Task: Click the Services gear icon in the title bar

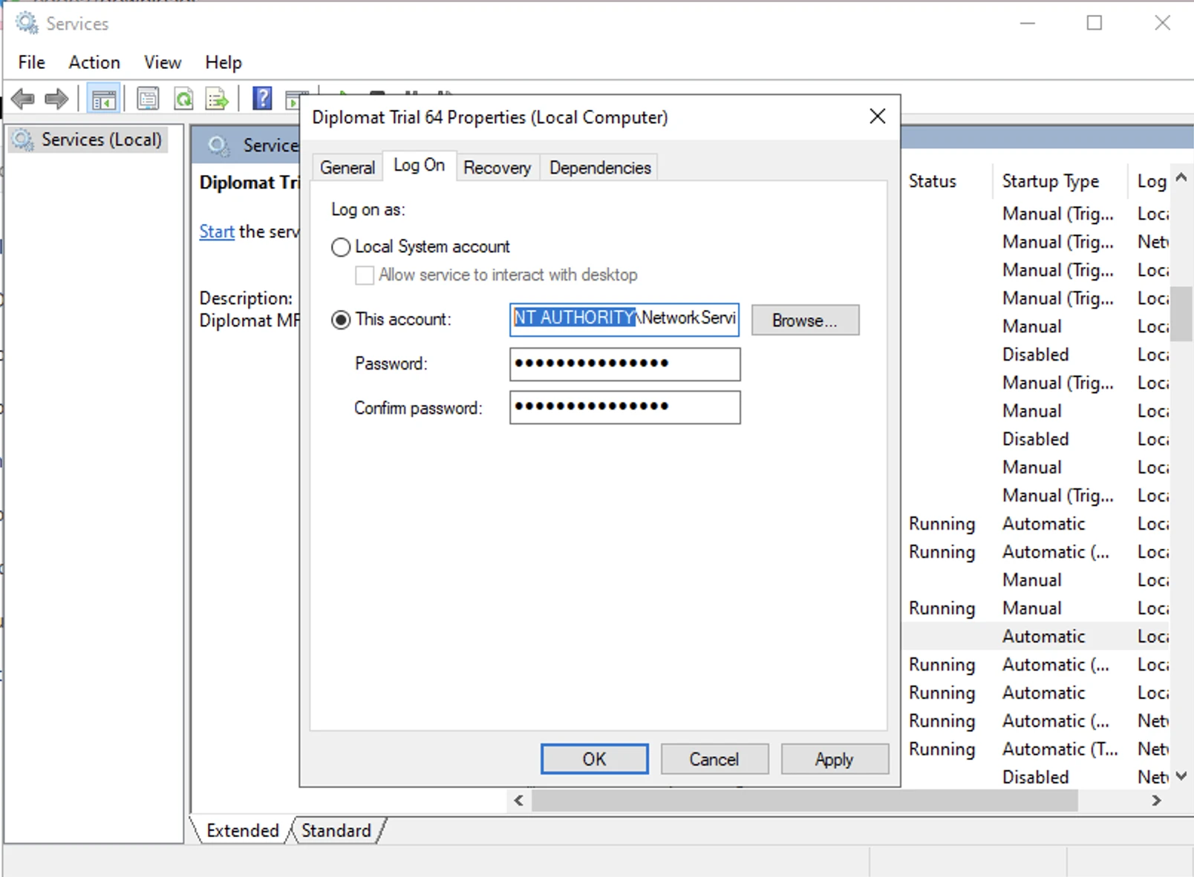Action: 27,23
